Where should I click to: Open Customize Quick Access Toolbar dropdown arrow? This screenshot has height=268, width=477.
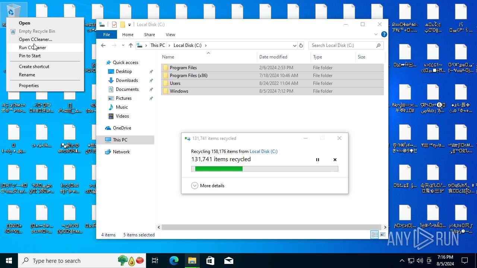[129, 25]
